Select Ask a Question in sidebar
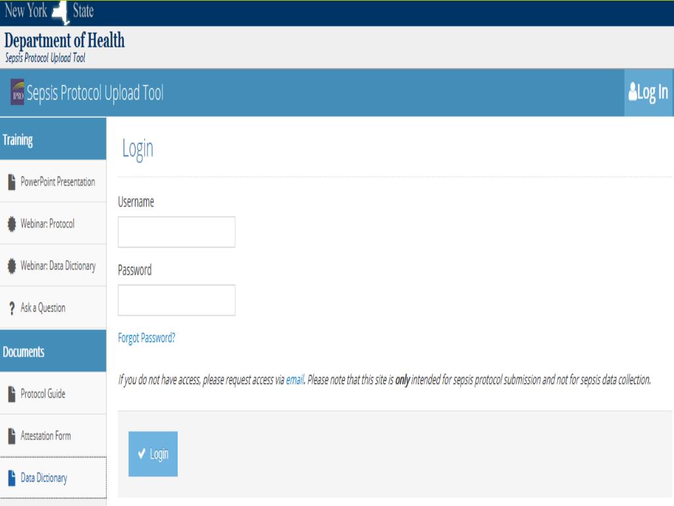Screen dimensions: 674x506 53,308
